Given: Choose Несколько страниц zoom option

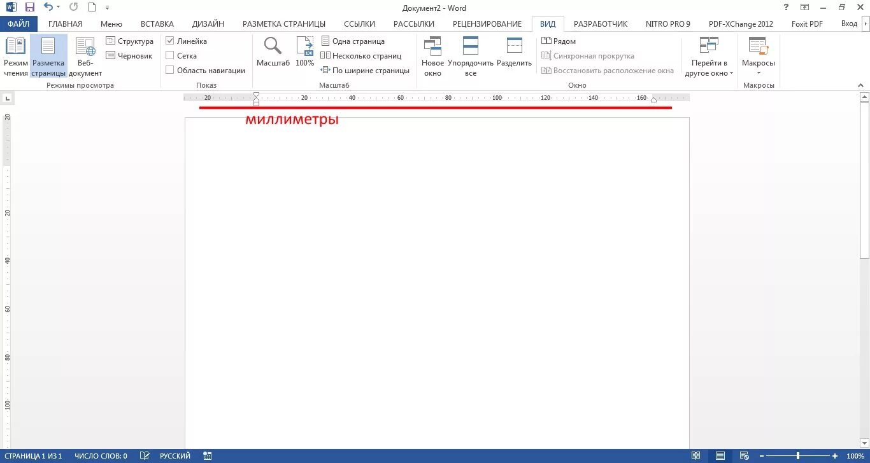Looking at the screenshot, I should point(361,56).
